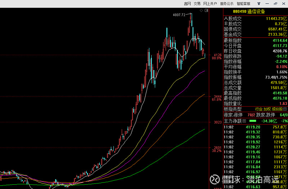288x189 pixels.
Task: Select the tick row priced 4119.32
Action: [256, 132]
